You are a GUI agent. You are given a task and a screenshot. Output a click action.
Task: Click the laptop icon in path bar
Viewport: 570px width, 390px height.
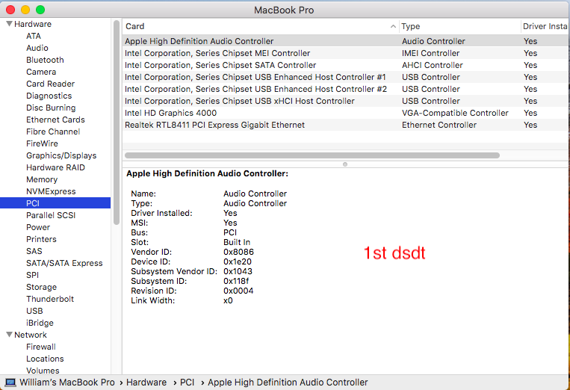click(10, 382)
